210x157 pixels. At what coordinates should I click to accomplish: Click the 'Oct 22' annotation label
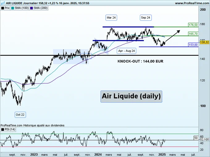pos(20,115)
